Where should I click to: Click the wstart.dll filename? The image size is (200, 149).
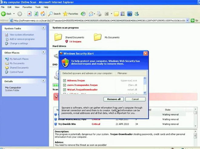[x=132, y=90]
